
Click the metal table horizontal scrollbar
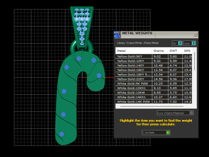tap(152, 106)
